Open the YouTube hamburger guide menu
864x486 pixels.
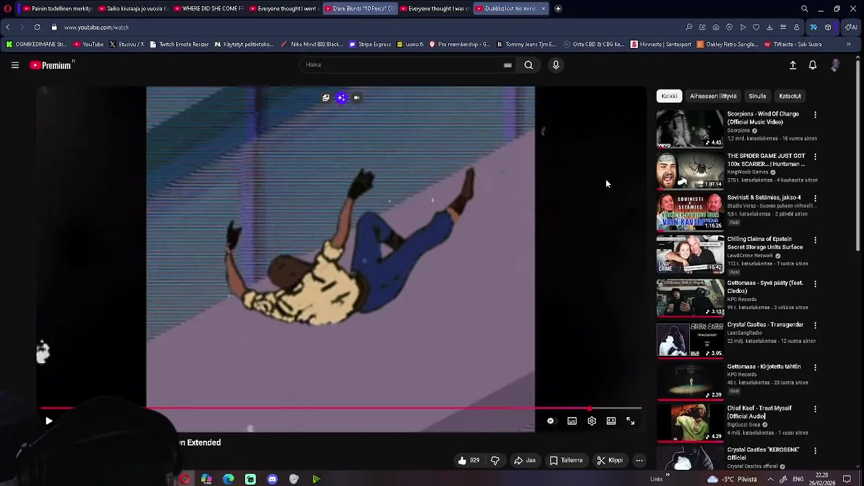coord(15,65)
